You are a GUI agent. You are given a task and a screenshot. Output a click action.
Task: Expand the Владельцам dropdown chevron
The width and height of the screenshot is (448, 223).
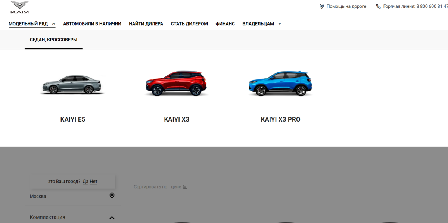point(280,24)
